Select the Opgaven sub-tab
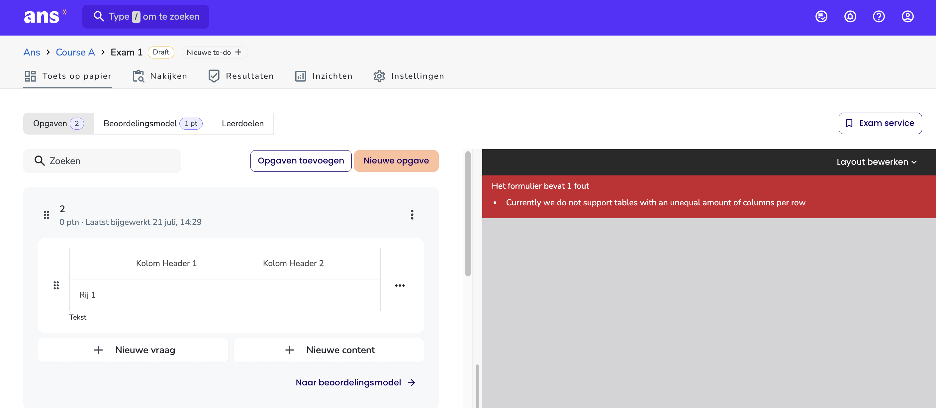 [x=58, y=124]
